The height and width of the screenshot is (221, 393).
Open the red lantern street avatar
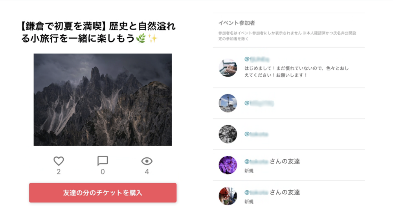pyautogui.click(x=228, y=196)
